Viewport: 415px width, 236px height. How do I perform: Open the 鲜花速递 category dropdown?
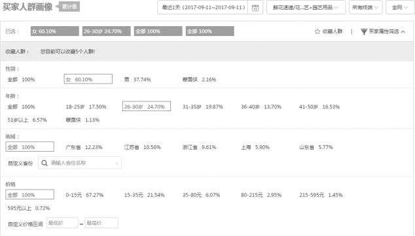click(306, 7)
